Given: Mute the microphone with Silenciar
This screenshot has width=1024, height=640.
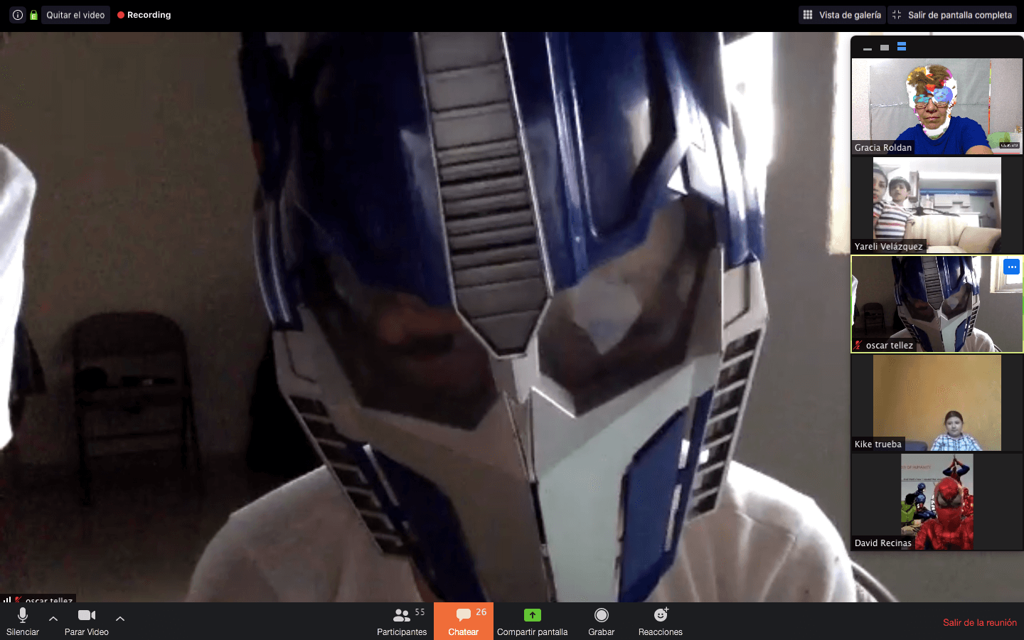Looking at the screenshot, I should point(23,622).
